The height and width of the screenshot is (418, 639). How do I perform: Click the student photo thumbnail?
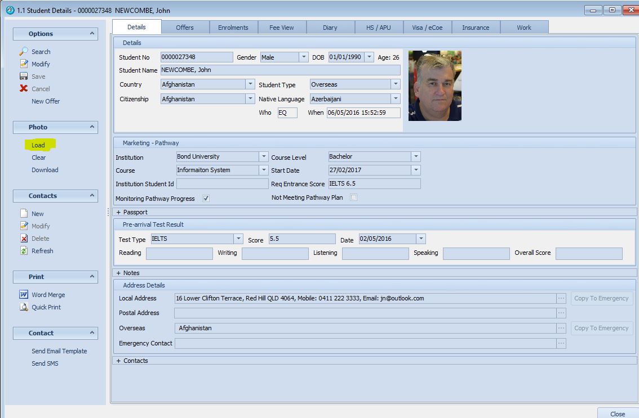(434, 86)
